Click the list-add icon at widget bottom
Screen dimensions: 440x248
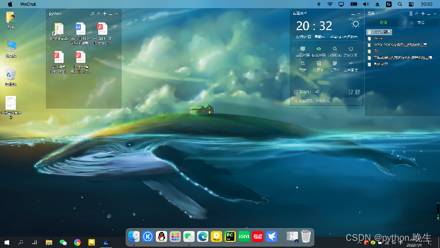pyautogui.click(x=350, y=92)
